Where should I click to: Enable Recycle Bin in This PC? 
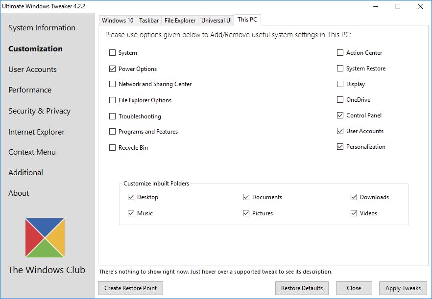pos(113,148)
